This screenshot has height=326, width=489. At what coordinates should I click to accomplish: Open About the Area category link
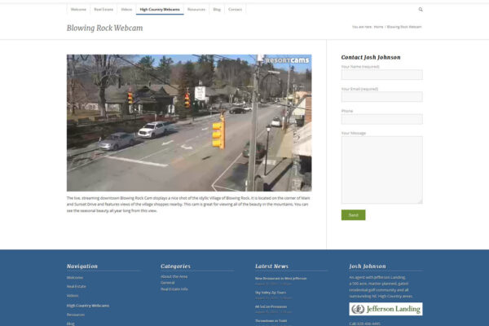coord(174,276)
